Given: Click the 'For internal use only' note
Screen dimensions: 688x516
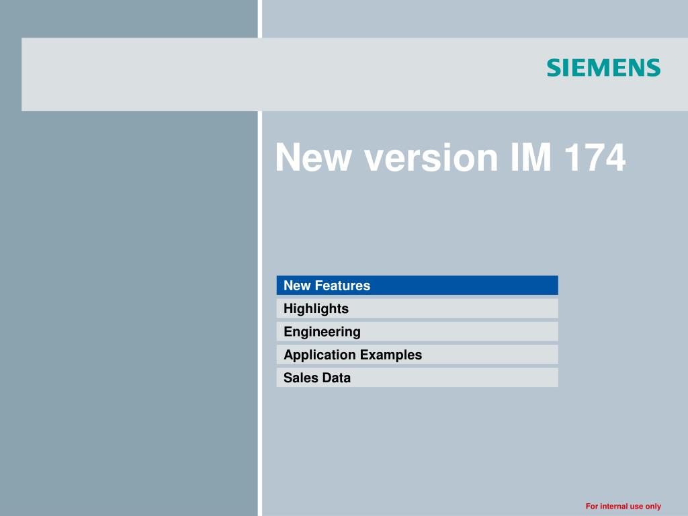Looking at the screenshot, I should [623, 506].
